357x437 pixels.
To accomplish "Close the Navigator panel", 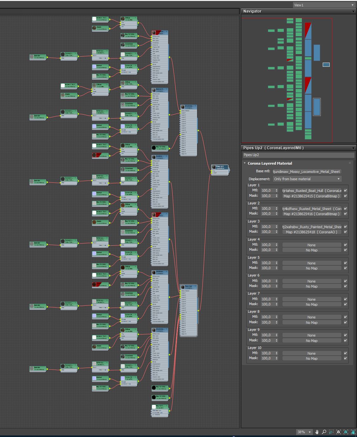I will (x=353, y=11).
